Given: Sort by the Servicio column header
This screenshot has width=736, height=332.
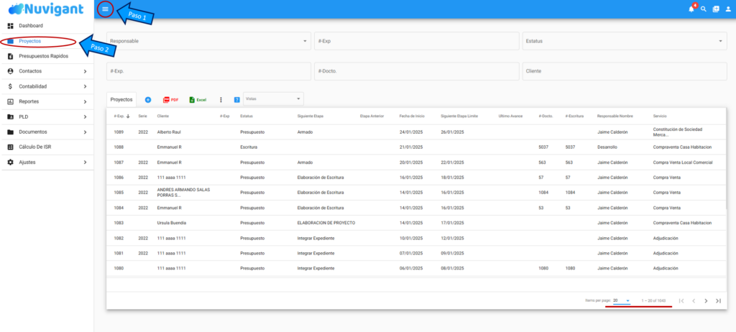Looking at the screenshot, I should (660, 116).
